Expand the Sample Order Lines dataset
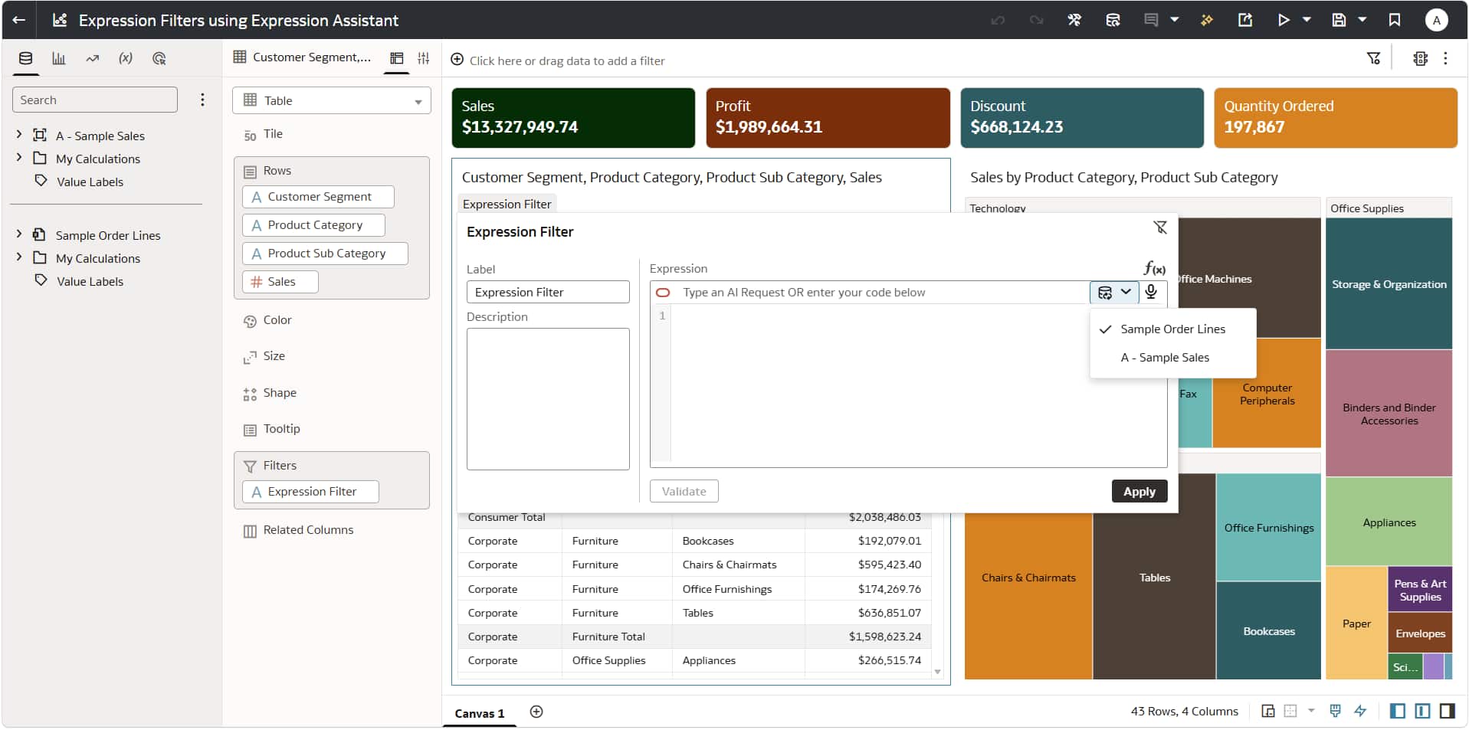Screen dimensions: 1469x730 point(19,234)
